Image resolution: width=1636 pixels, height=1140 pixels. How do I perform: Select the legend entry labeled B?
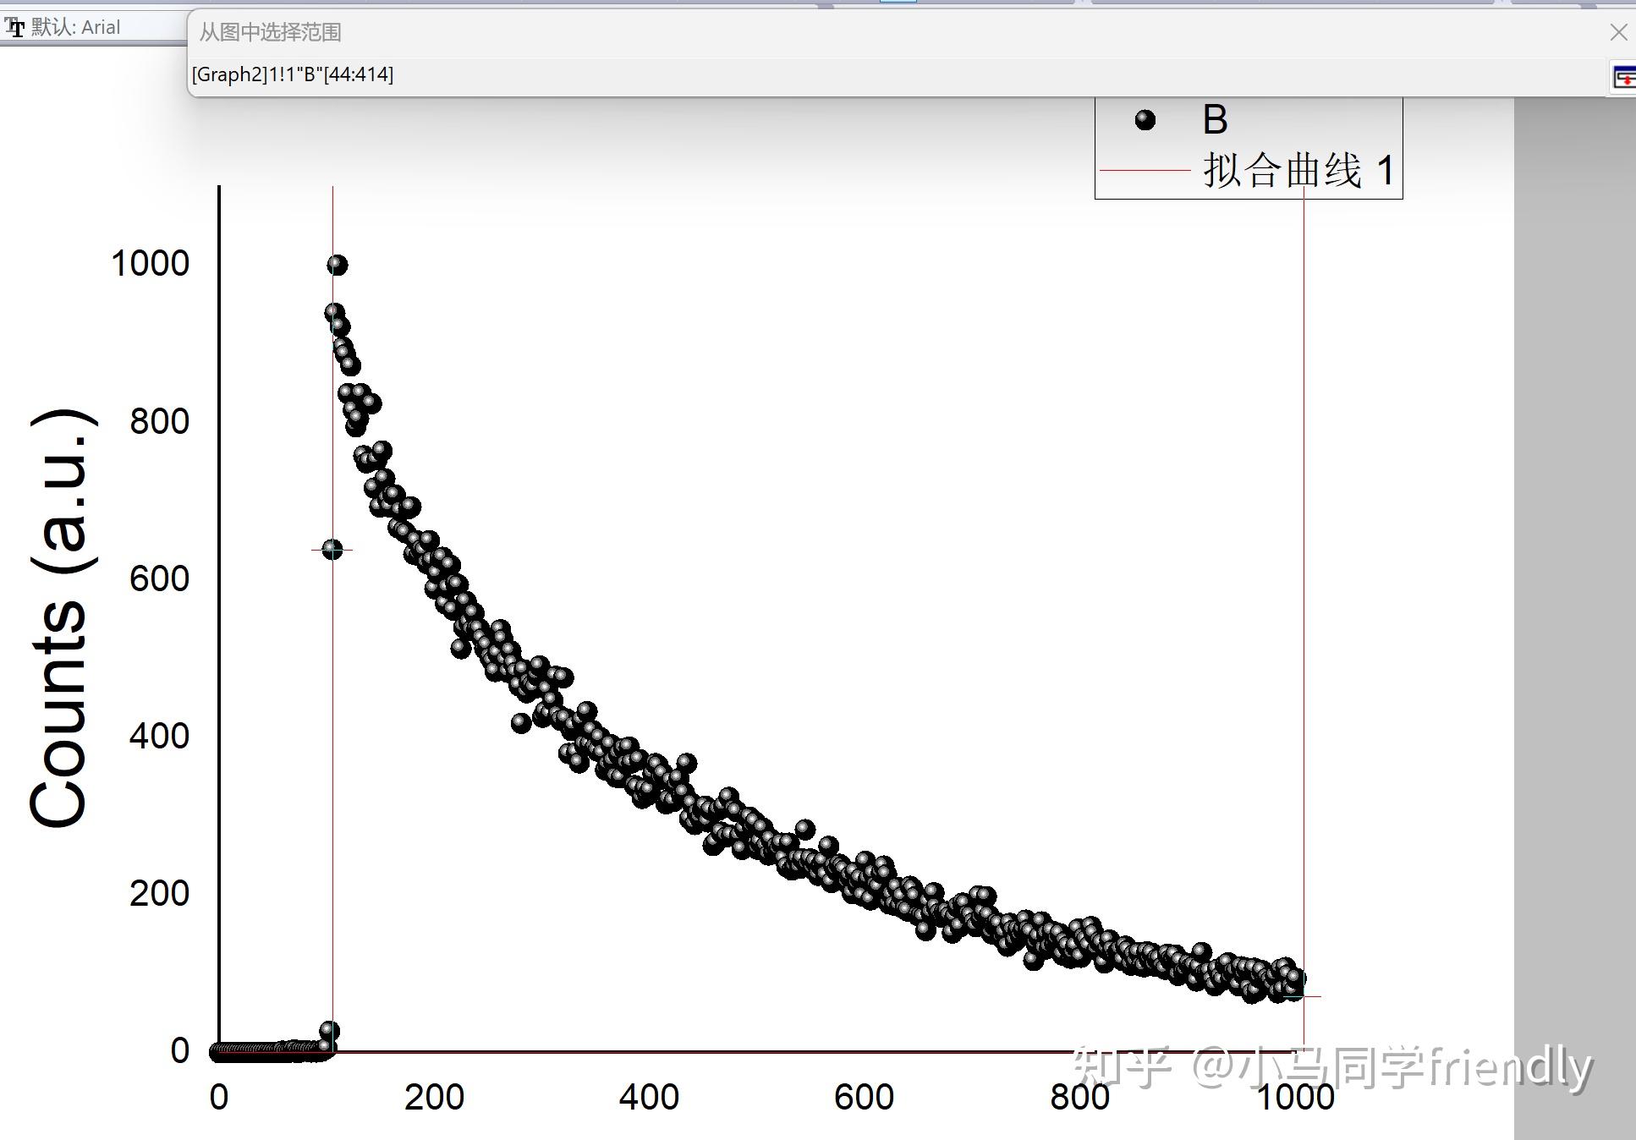click(1215, 120)
